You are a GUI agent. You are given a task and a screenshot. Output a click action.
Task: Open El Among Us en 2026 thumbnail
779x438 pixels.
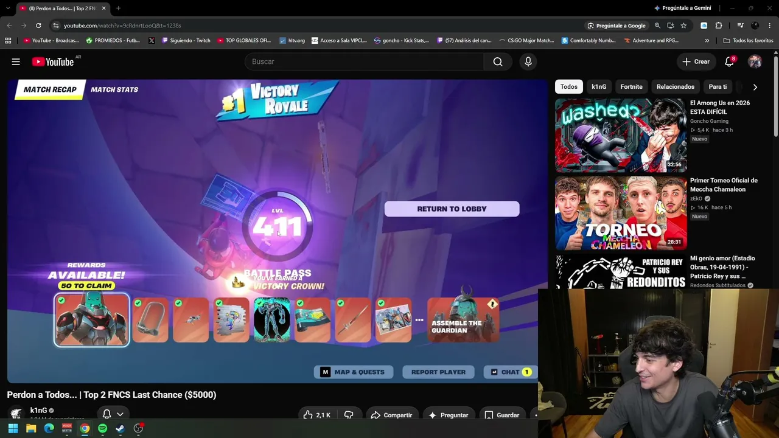coord(621,136)
